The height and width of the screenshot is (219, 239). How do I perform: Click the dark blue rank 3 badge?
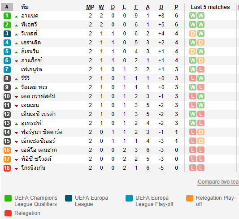click(x=7, y=34)
